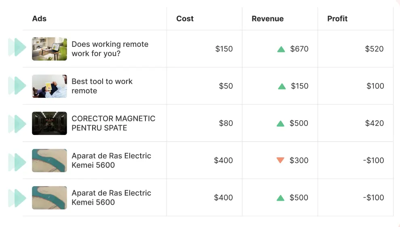Click the $80 cost value
400x227 pixels.
[226, 123]
